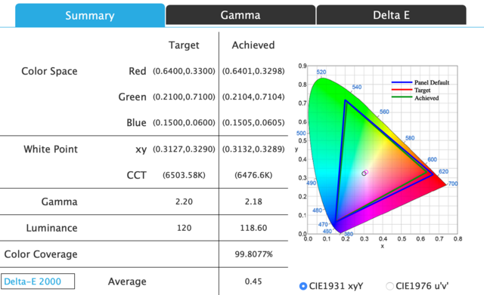The height and width of the screenshot is (295, 484).
Task: Click the target CCT (6503.58K)
Action: (185, 175)
